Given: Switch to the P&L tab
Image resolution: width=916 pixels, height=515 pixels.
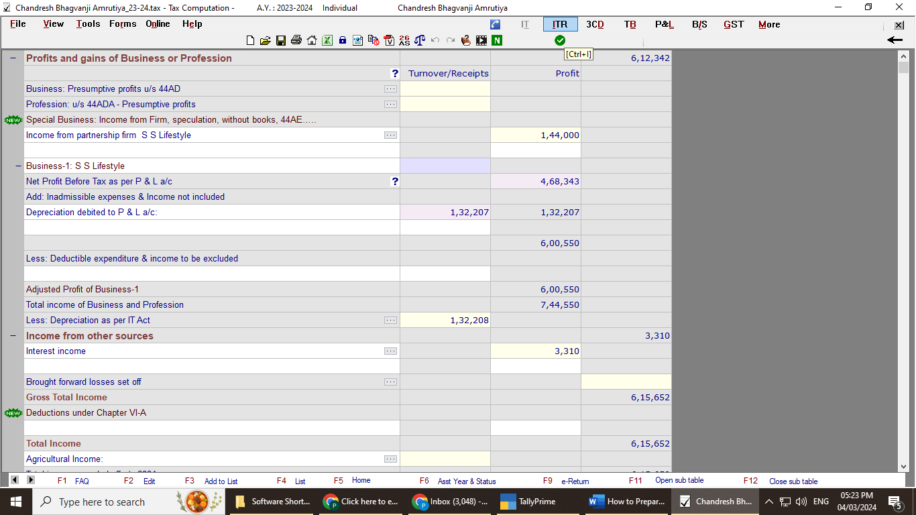Looking at the screenshot, I should tap(664, 24).
